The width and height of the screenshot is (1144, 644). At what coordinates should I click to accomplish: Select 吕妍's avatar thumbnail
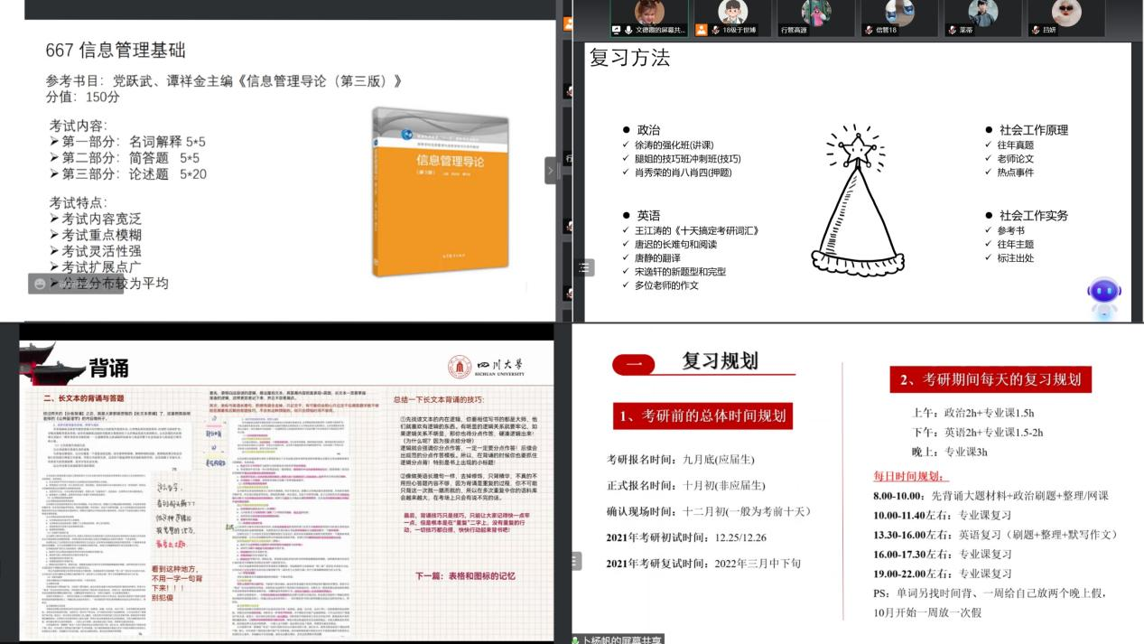(1066, 13)
